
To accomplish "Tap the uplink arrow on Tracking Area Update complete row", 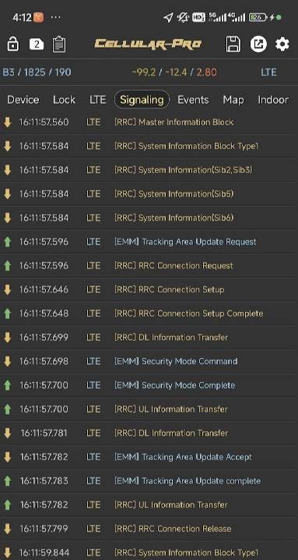I will tap(8, 481).
